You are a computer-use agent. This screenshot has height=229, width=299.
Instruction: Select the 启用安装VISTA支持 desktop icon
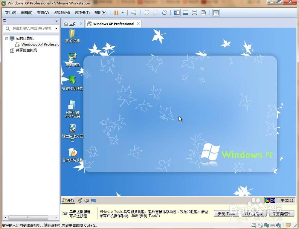point(72,109)
